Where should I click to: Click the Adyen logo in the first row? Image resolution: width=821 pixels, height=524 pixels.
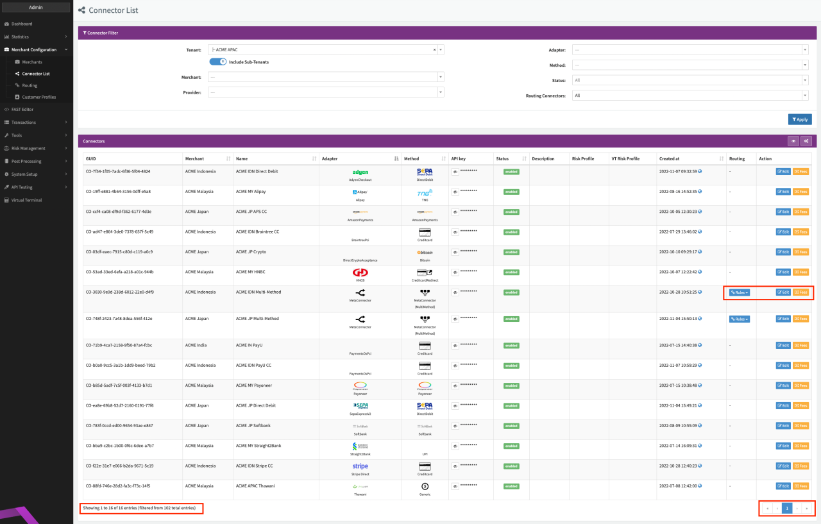click(x=360, y=172)
